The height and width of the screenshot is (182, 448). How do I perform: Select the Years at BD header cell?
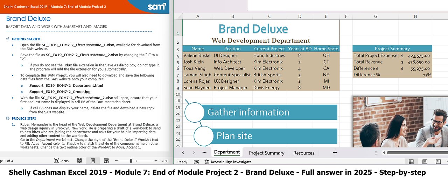pos(300,49)
